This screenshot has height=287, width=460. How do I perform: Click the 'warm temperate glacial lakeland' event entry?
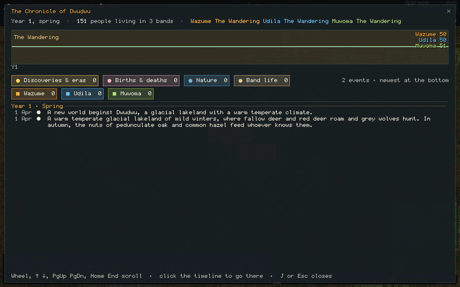click(239, 122)
